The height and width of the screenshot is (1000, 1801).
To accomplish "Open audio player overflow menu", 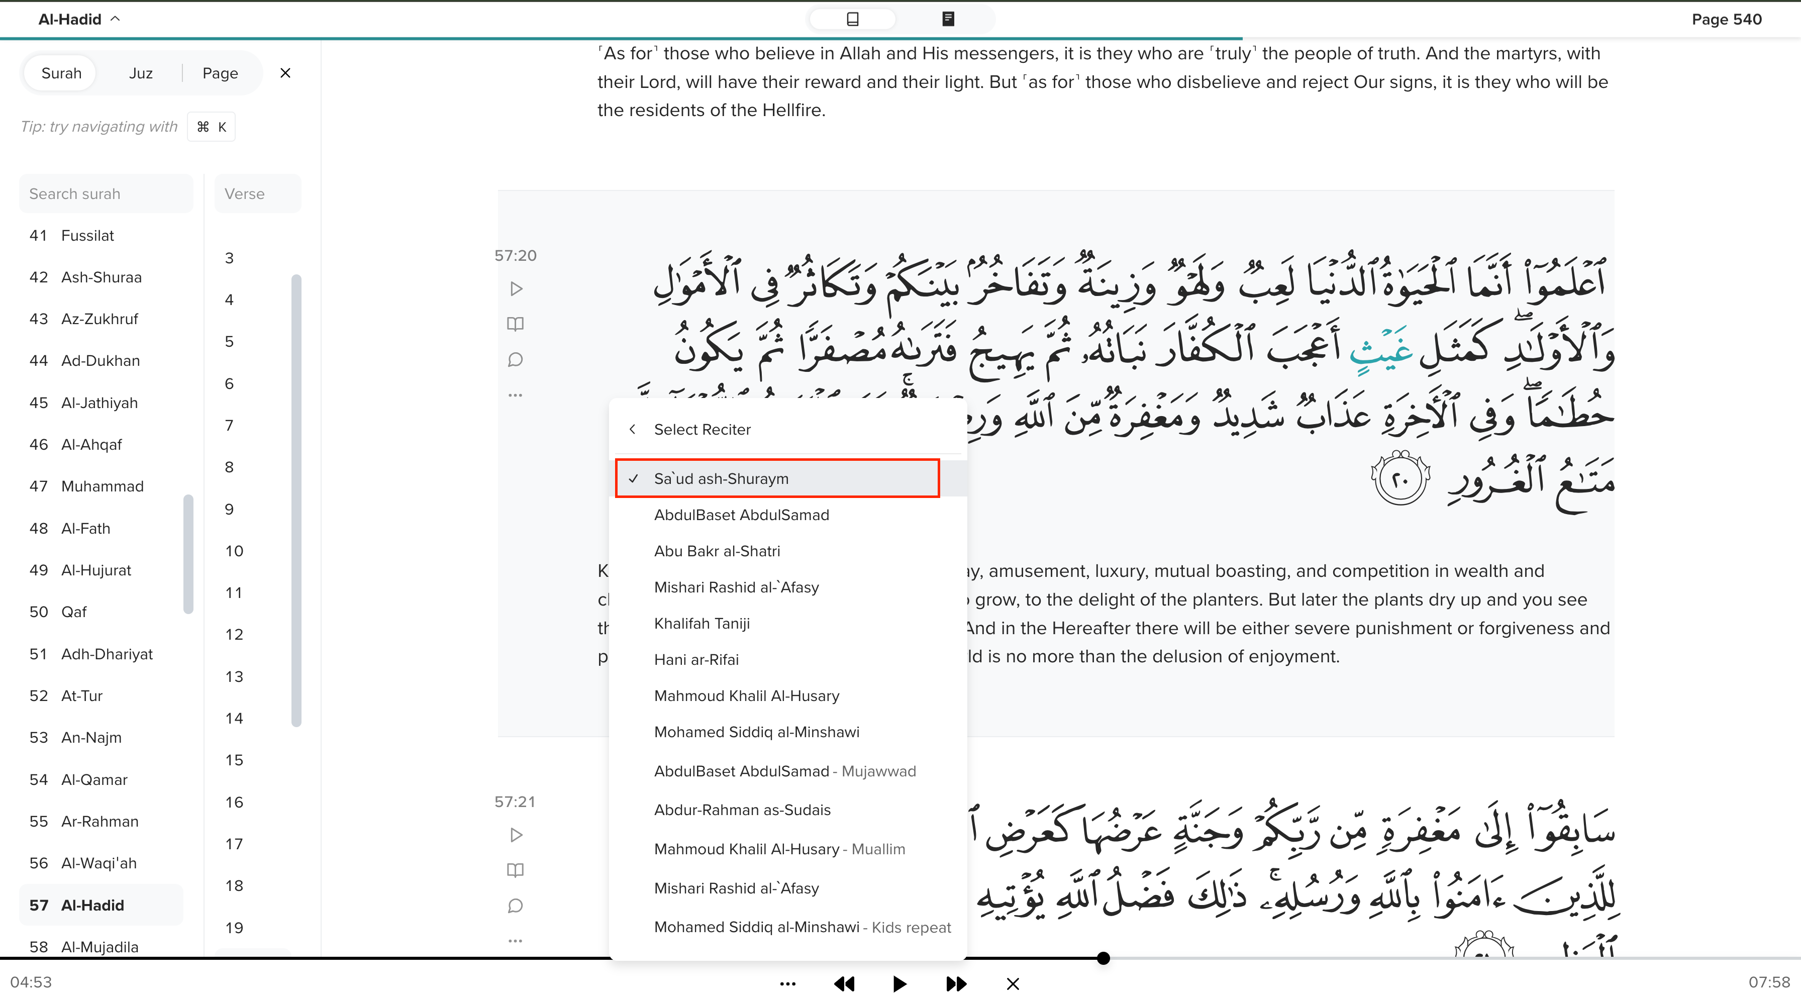I will pos(787,984).
